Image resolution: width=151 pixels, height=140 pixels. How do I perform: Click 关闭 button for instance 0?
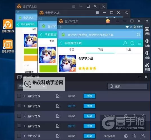(89, 96)
